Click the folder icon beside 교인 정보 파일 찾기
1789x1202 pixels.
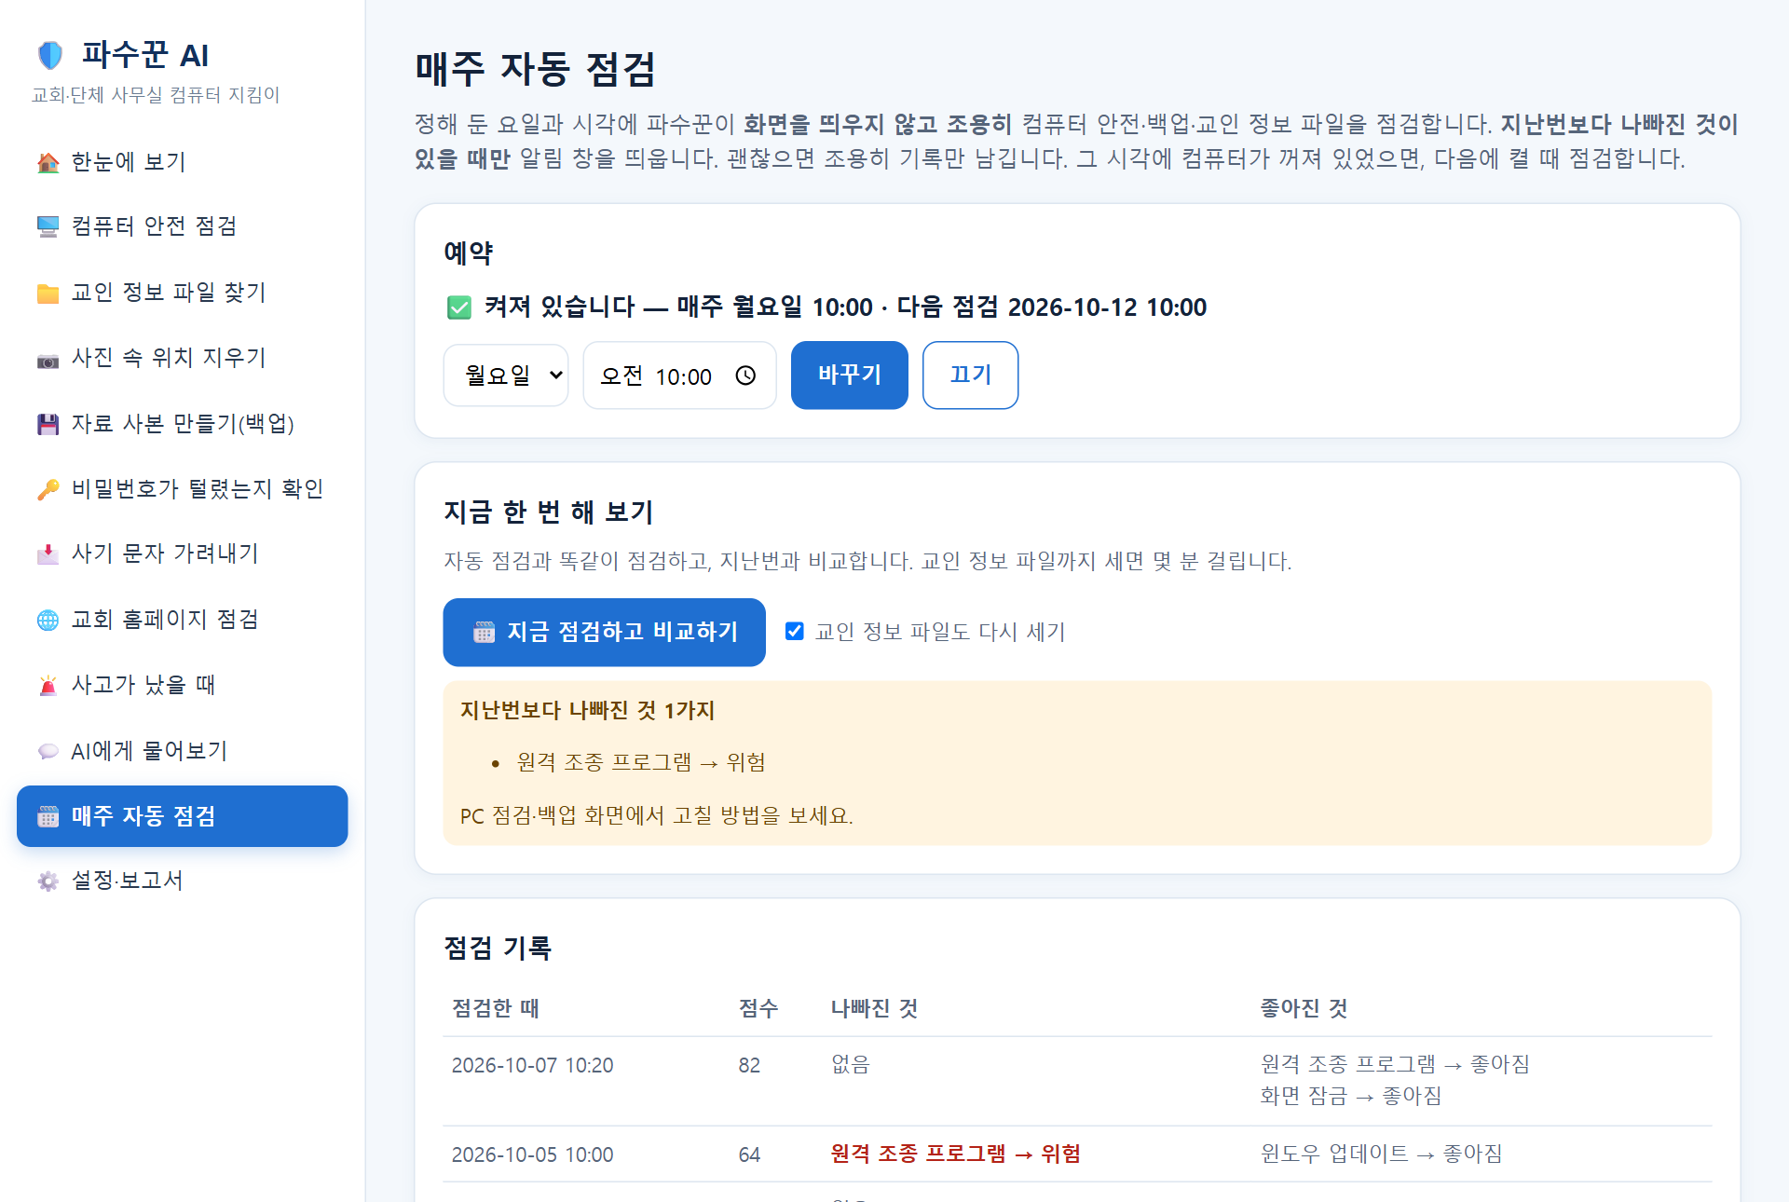48,293
